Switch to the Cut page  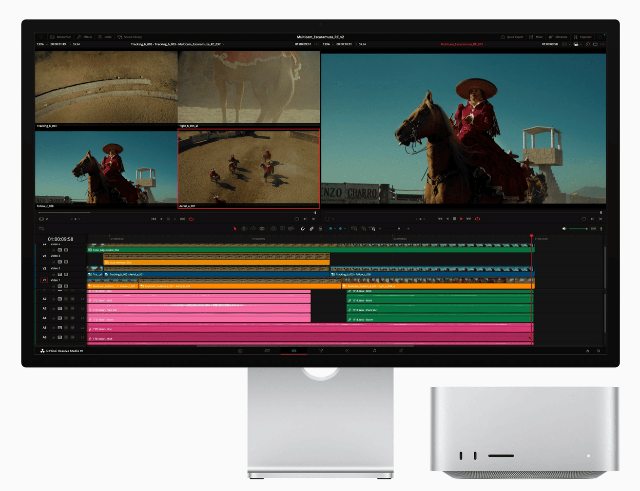pos(267,351)
